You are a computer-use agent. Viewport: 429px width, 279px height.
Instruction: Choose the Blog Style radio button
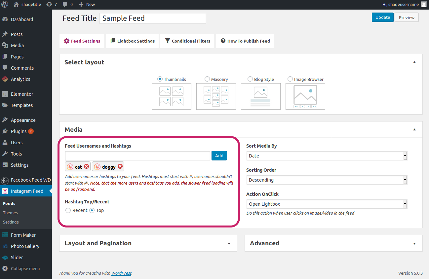250,79
